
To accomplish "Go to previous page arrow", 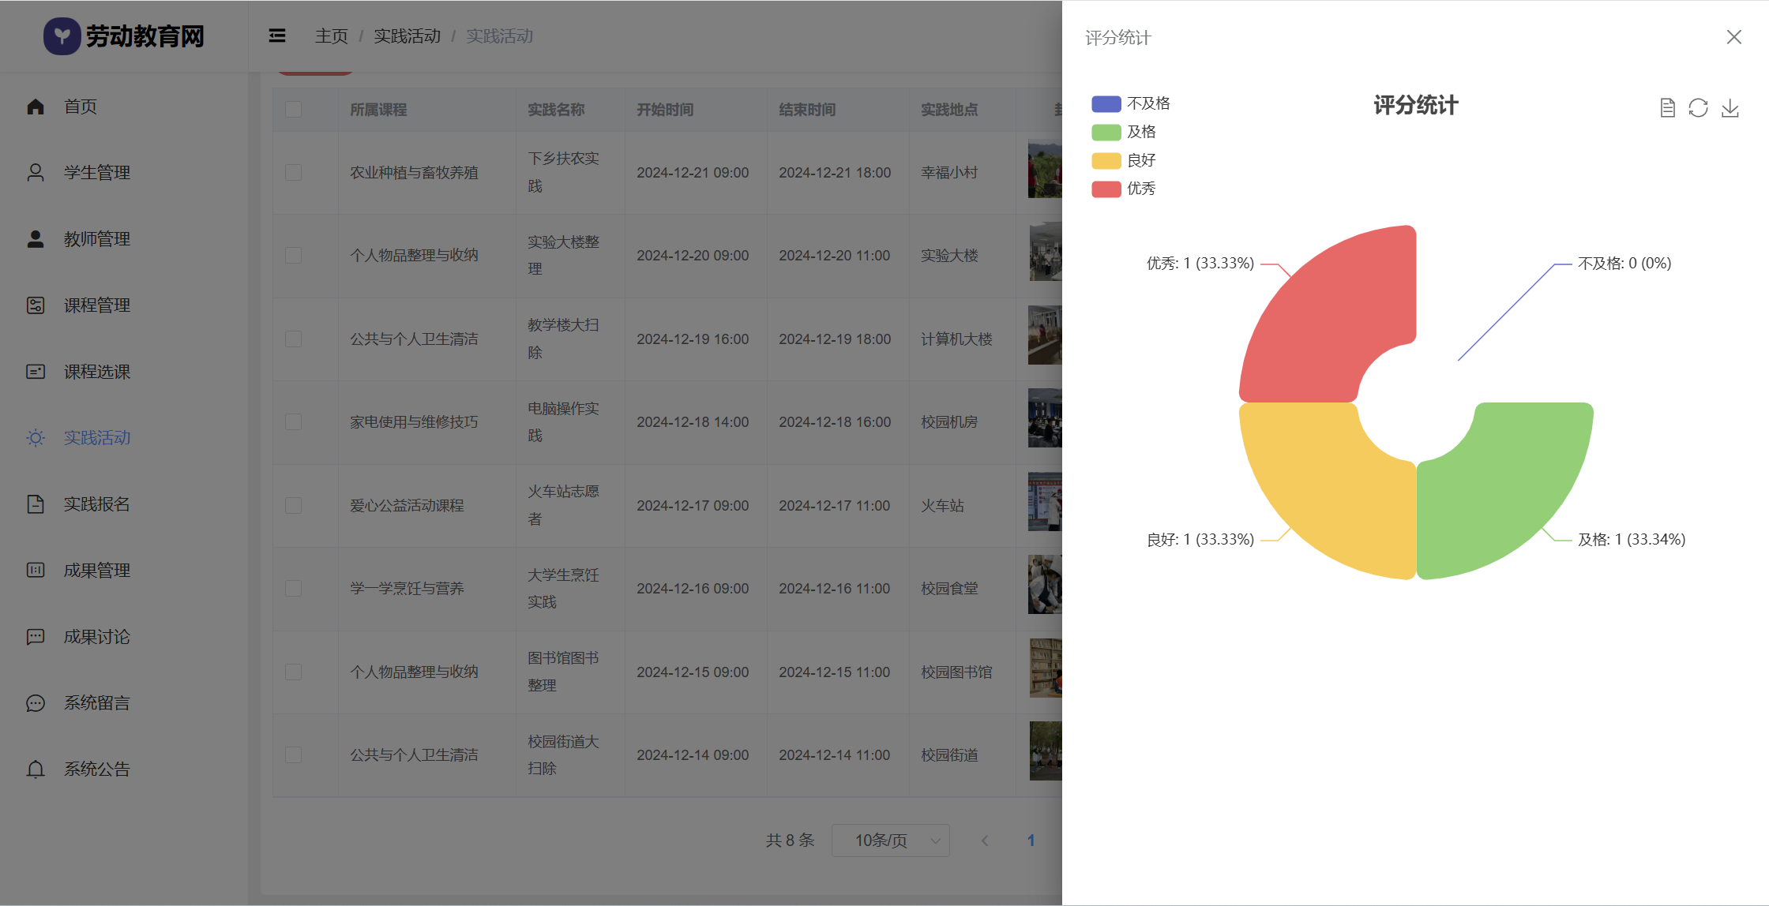I will [985, 840].
